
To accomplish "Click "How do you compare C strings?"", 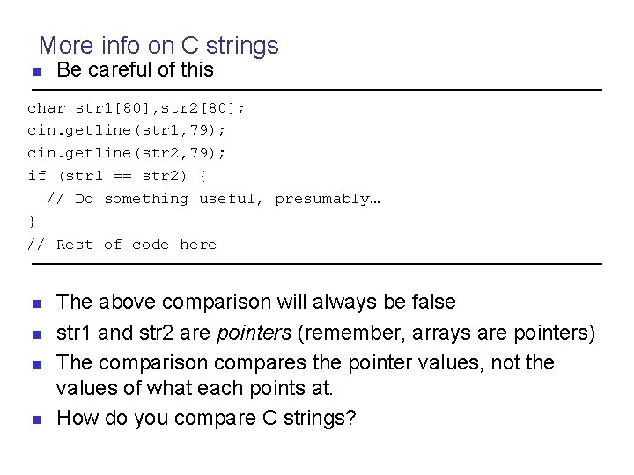I will point(206,418).
